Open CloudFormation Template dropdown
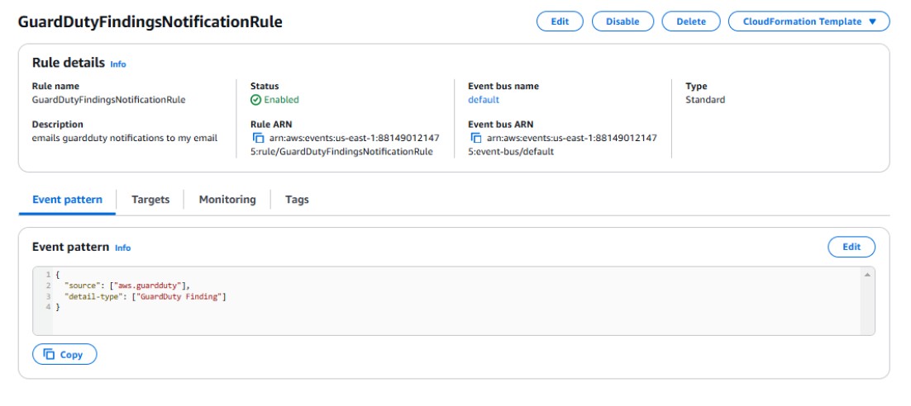The image size is (911, 406). (808, 21)
